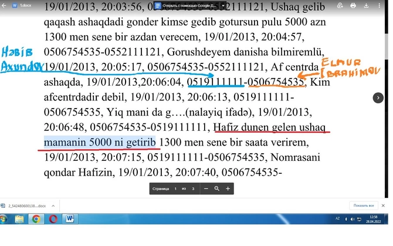Click text (nalayiq ifadə) in document

tap(219, 112)
